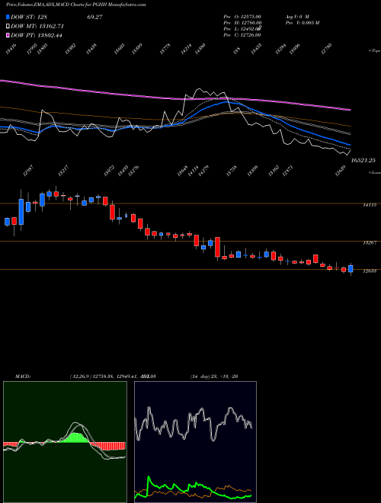Viewport: 381px width, 503px height.
Task: Click the '12633' price level label
Action: point(370,271)
